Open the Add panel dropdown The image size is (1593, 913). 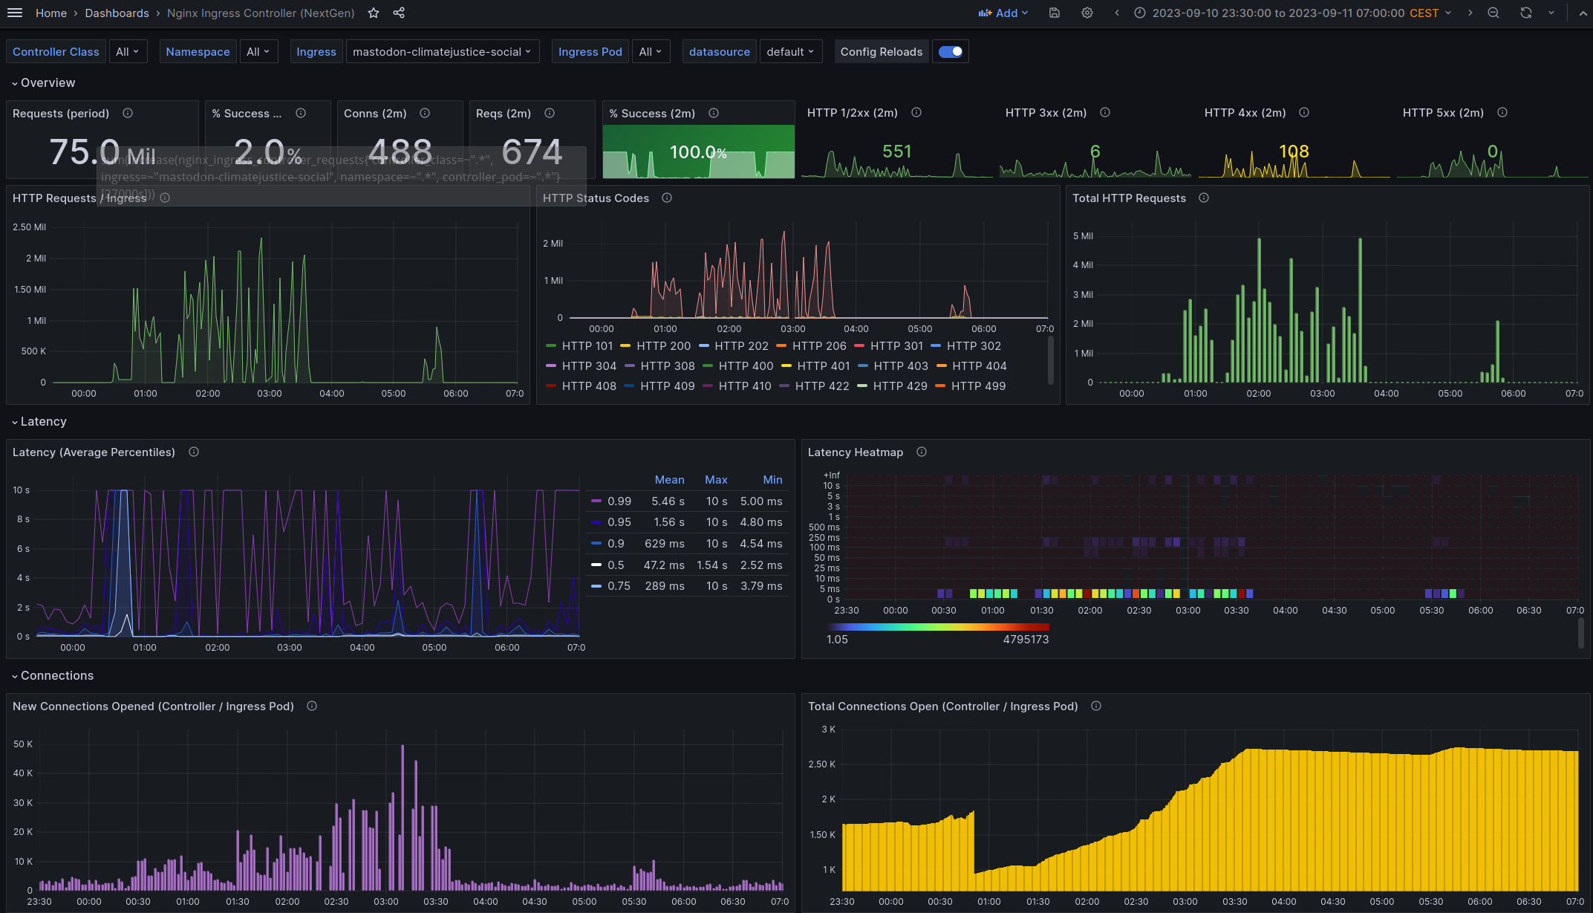point(1003,13)
